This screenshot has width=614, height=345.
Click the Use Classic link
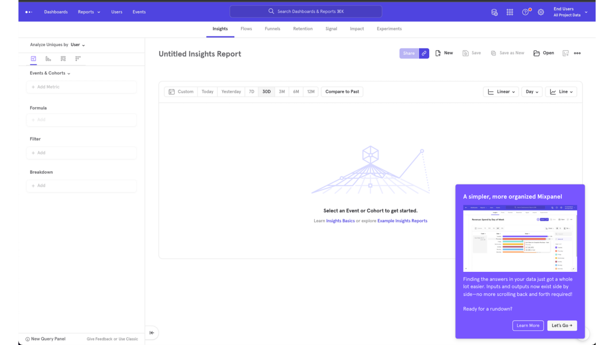point(128,339)
